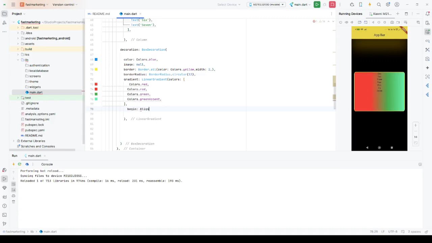Screen dimensions: 432x243
Task: Click the disabled Debug bug icon next to Run
Action: (325, 4)
